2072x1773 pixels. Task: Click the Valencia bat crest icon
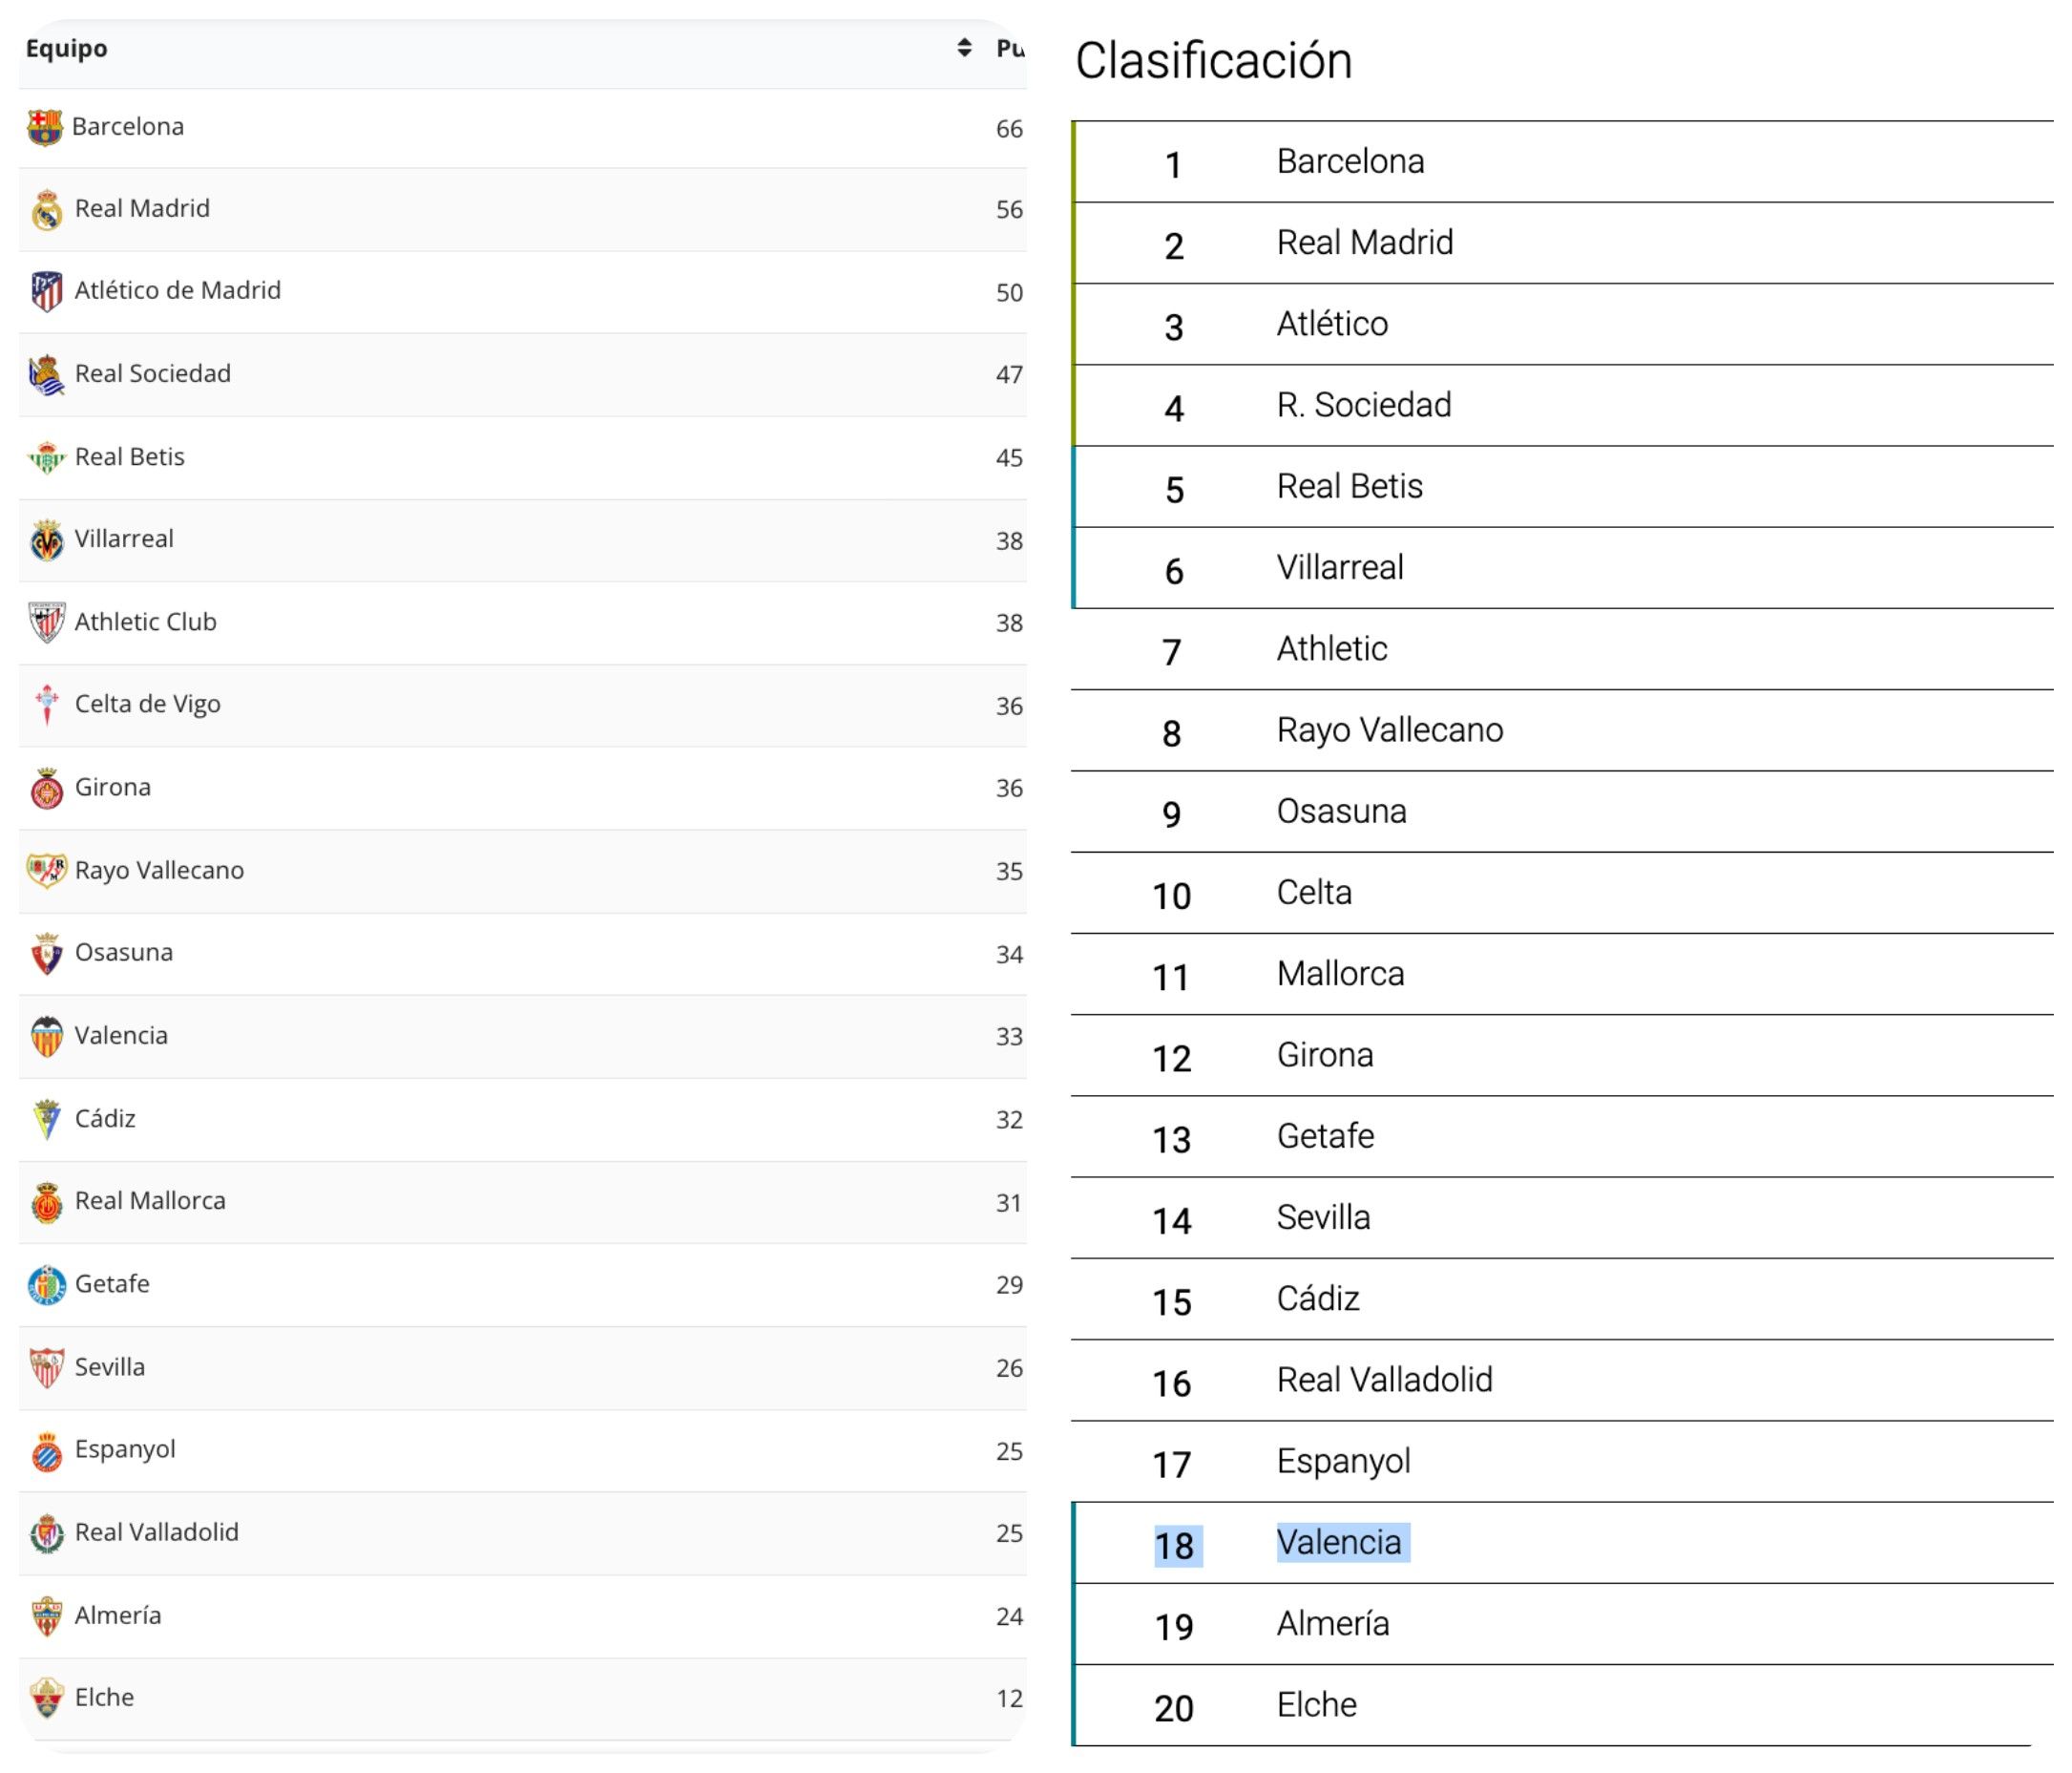[x=47, y=1037]
